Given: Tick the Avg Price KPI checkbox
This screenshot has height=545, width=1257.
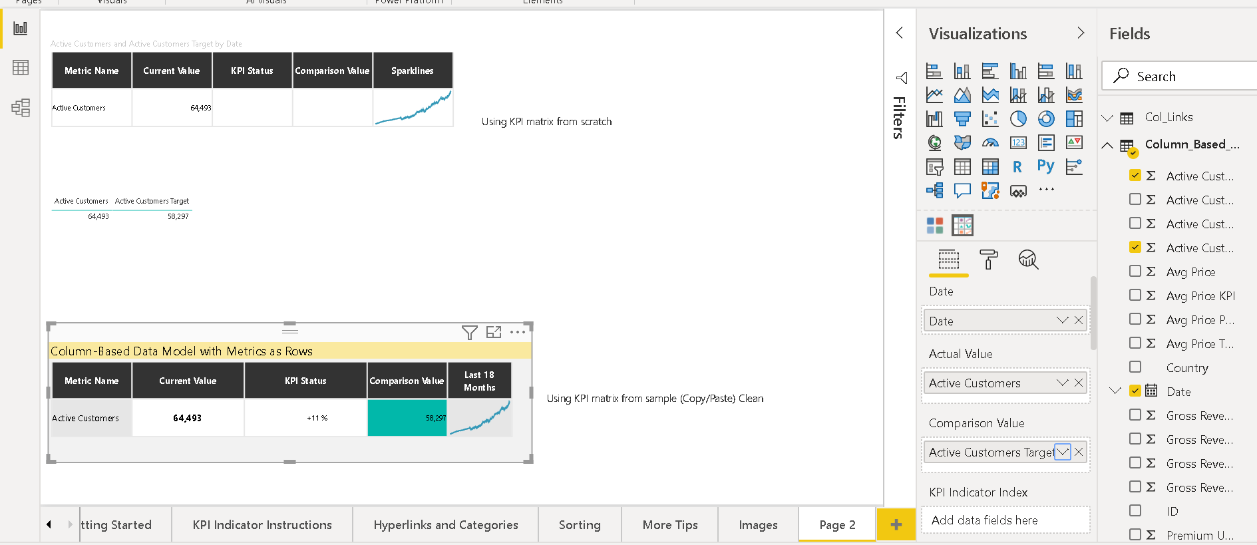Looking at the screenshot, I should tap(1135, 295).
